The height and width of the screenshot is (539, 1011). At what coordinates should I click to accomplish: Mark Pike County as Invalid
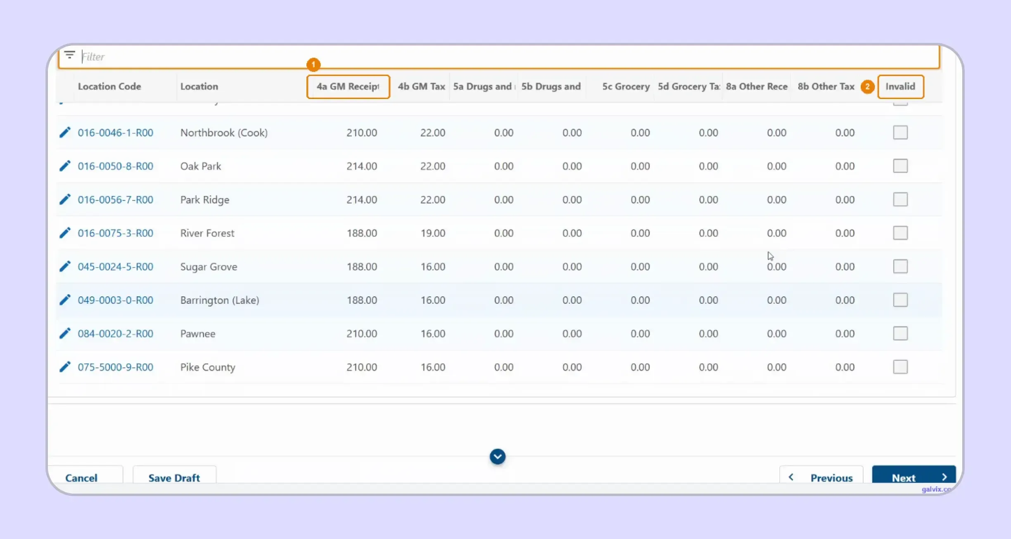pos(900,367)
